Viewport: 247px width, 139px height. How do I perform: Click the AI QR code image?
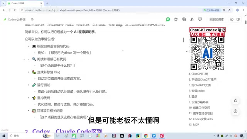pyautogui.click(x=207, y=53)
